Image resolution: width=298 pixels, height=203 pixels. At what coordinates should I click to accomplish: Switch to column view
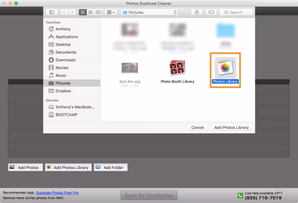click(x=98, y=12)
